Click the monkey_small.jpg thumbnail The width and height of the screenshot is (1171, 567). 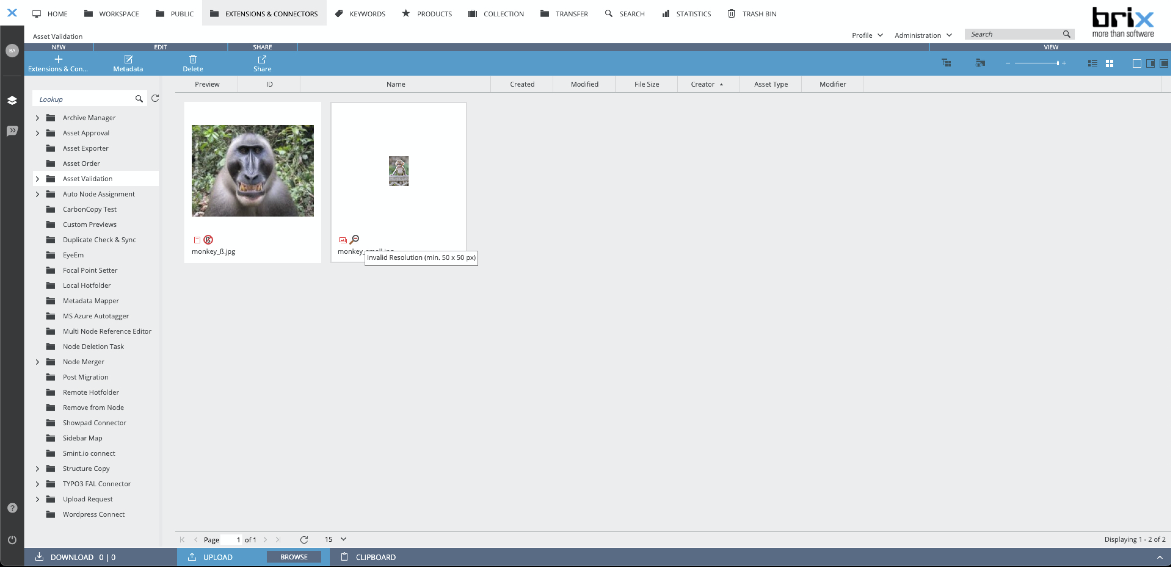click(x=398, y=171)
